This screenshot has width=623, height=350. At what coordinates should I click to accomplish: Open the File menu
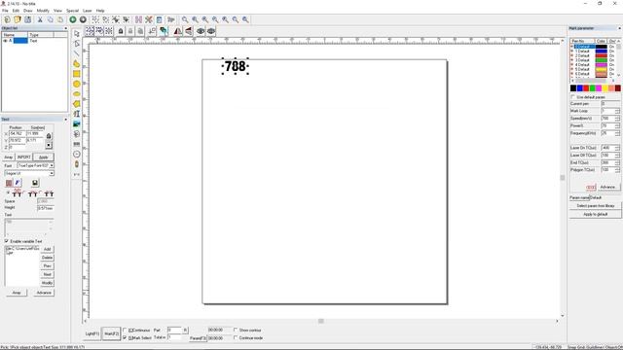(x=5, y=11)
